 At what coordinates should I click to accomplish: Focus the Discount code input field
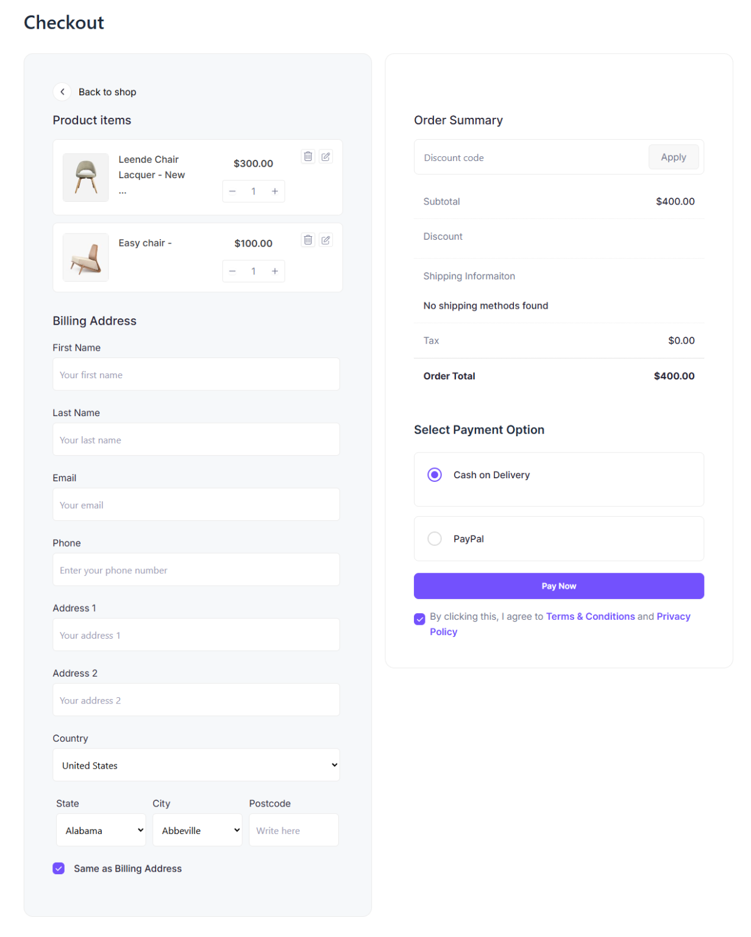(x=532, y=157)
